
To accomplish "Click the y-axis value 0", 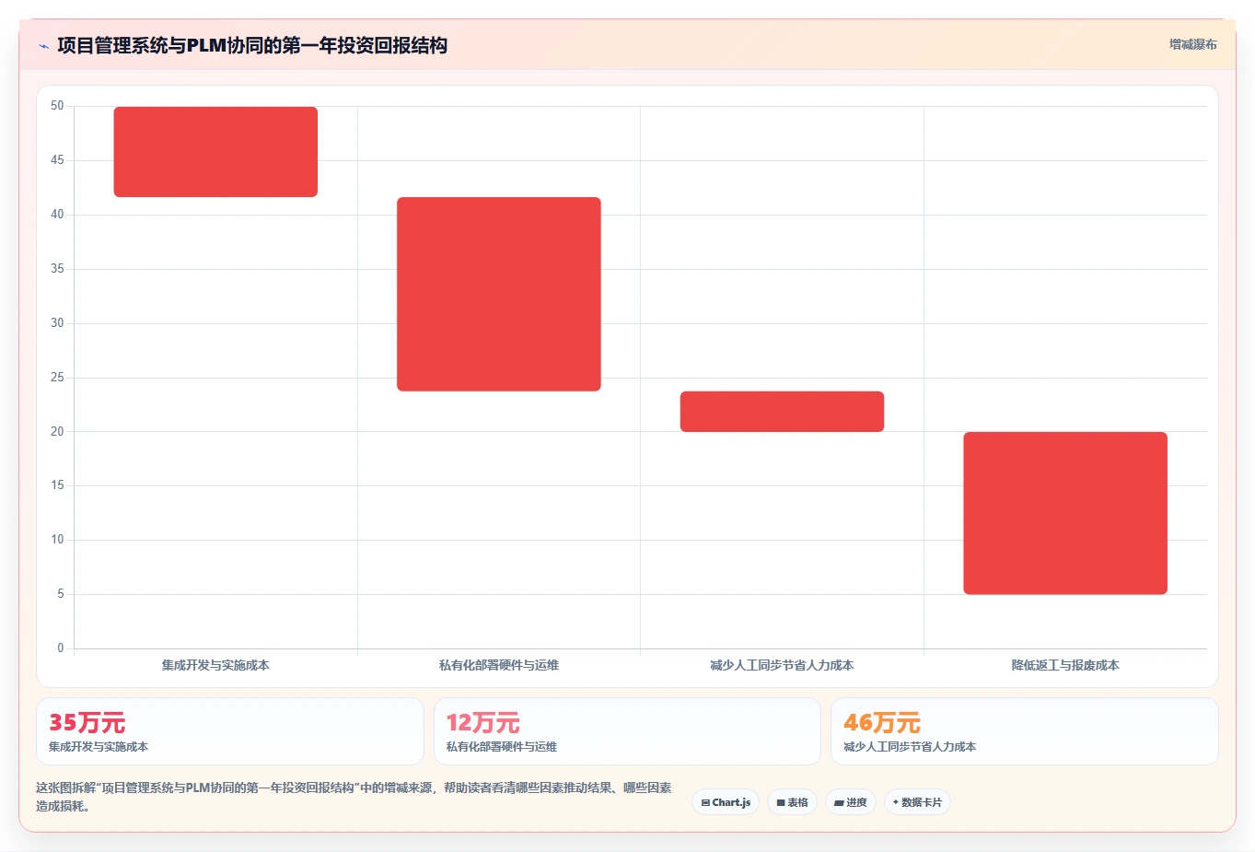I will (x=61, y=648).
